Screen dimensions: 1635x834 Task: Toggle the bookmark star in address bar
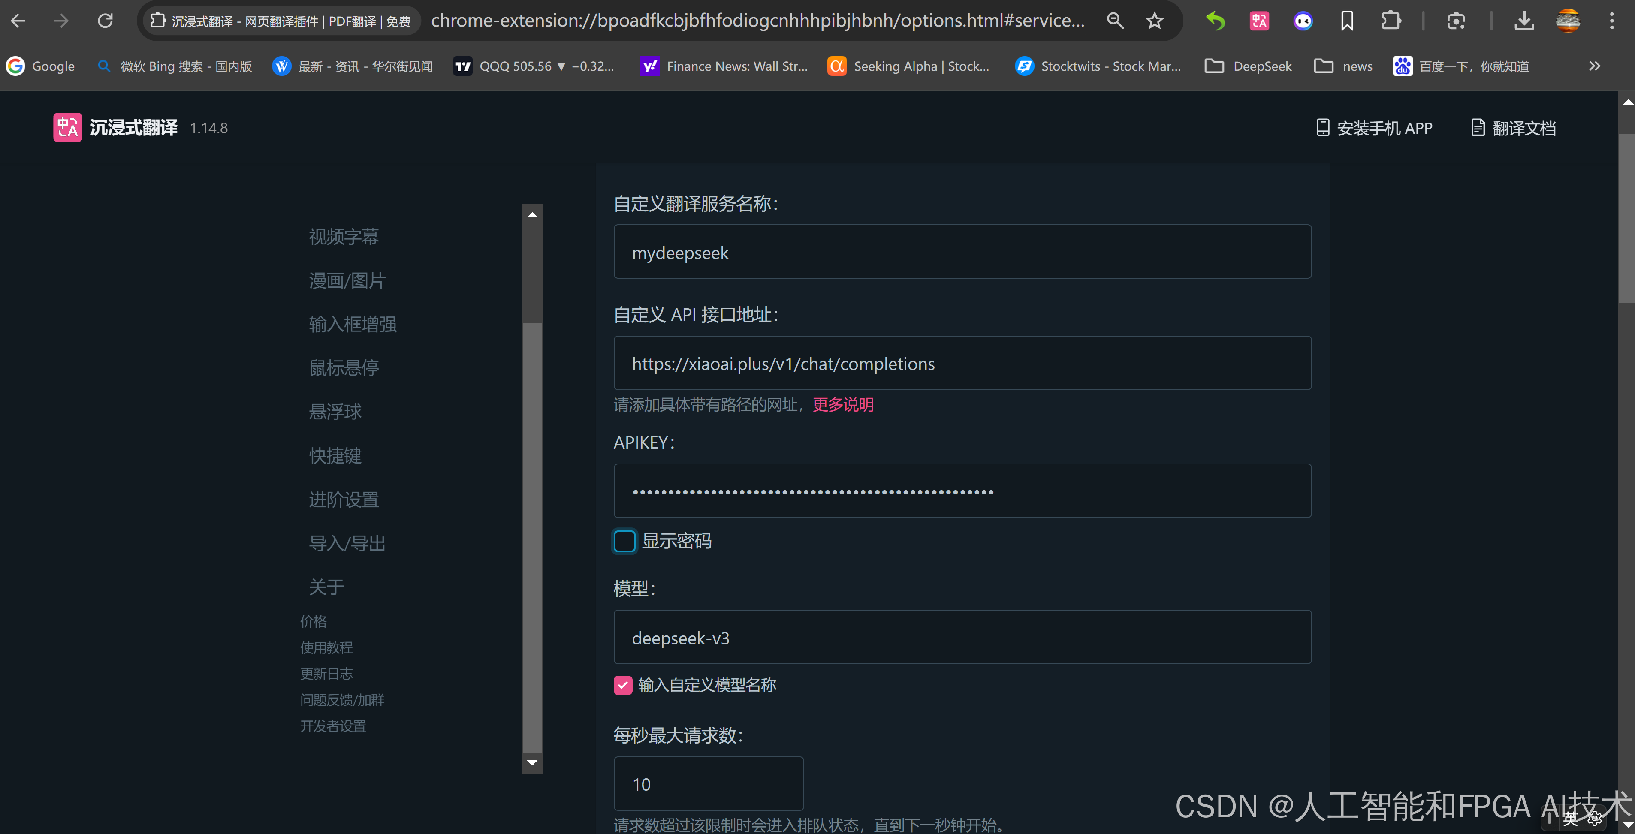click(1155, 20)
